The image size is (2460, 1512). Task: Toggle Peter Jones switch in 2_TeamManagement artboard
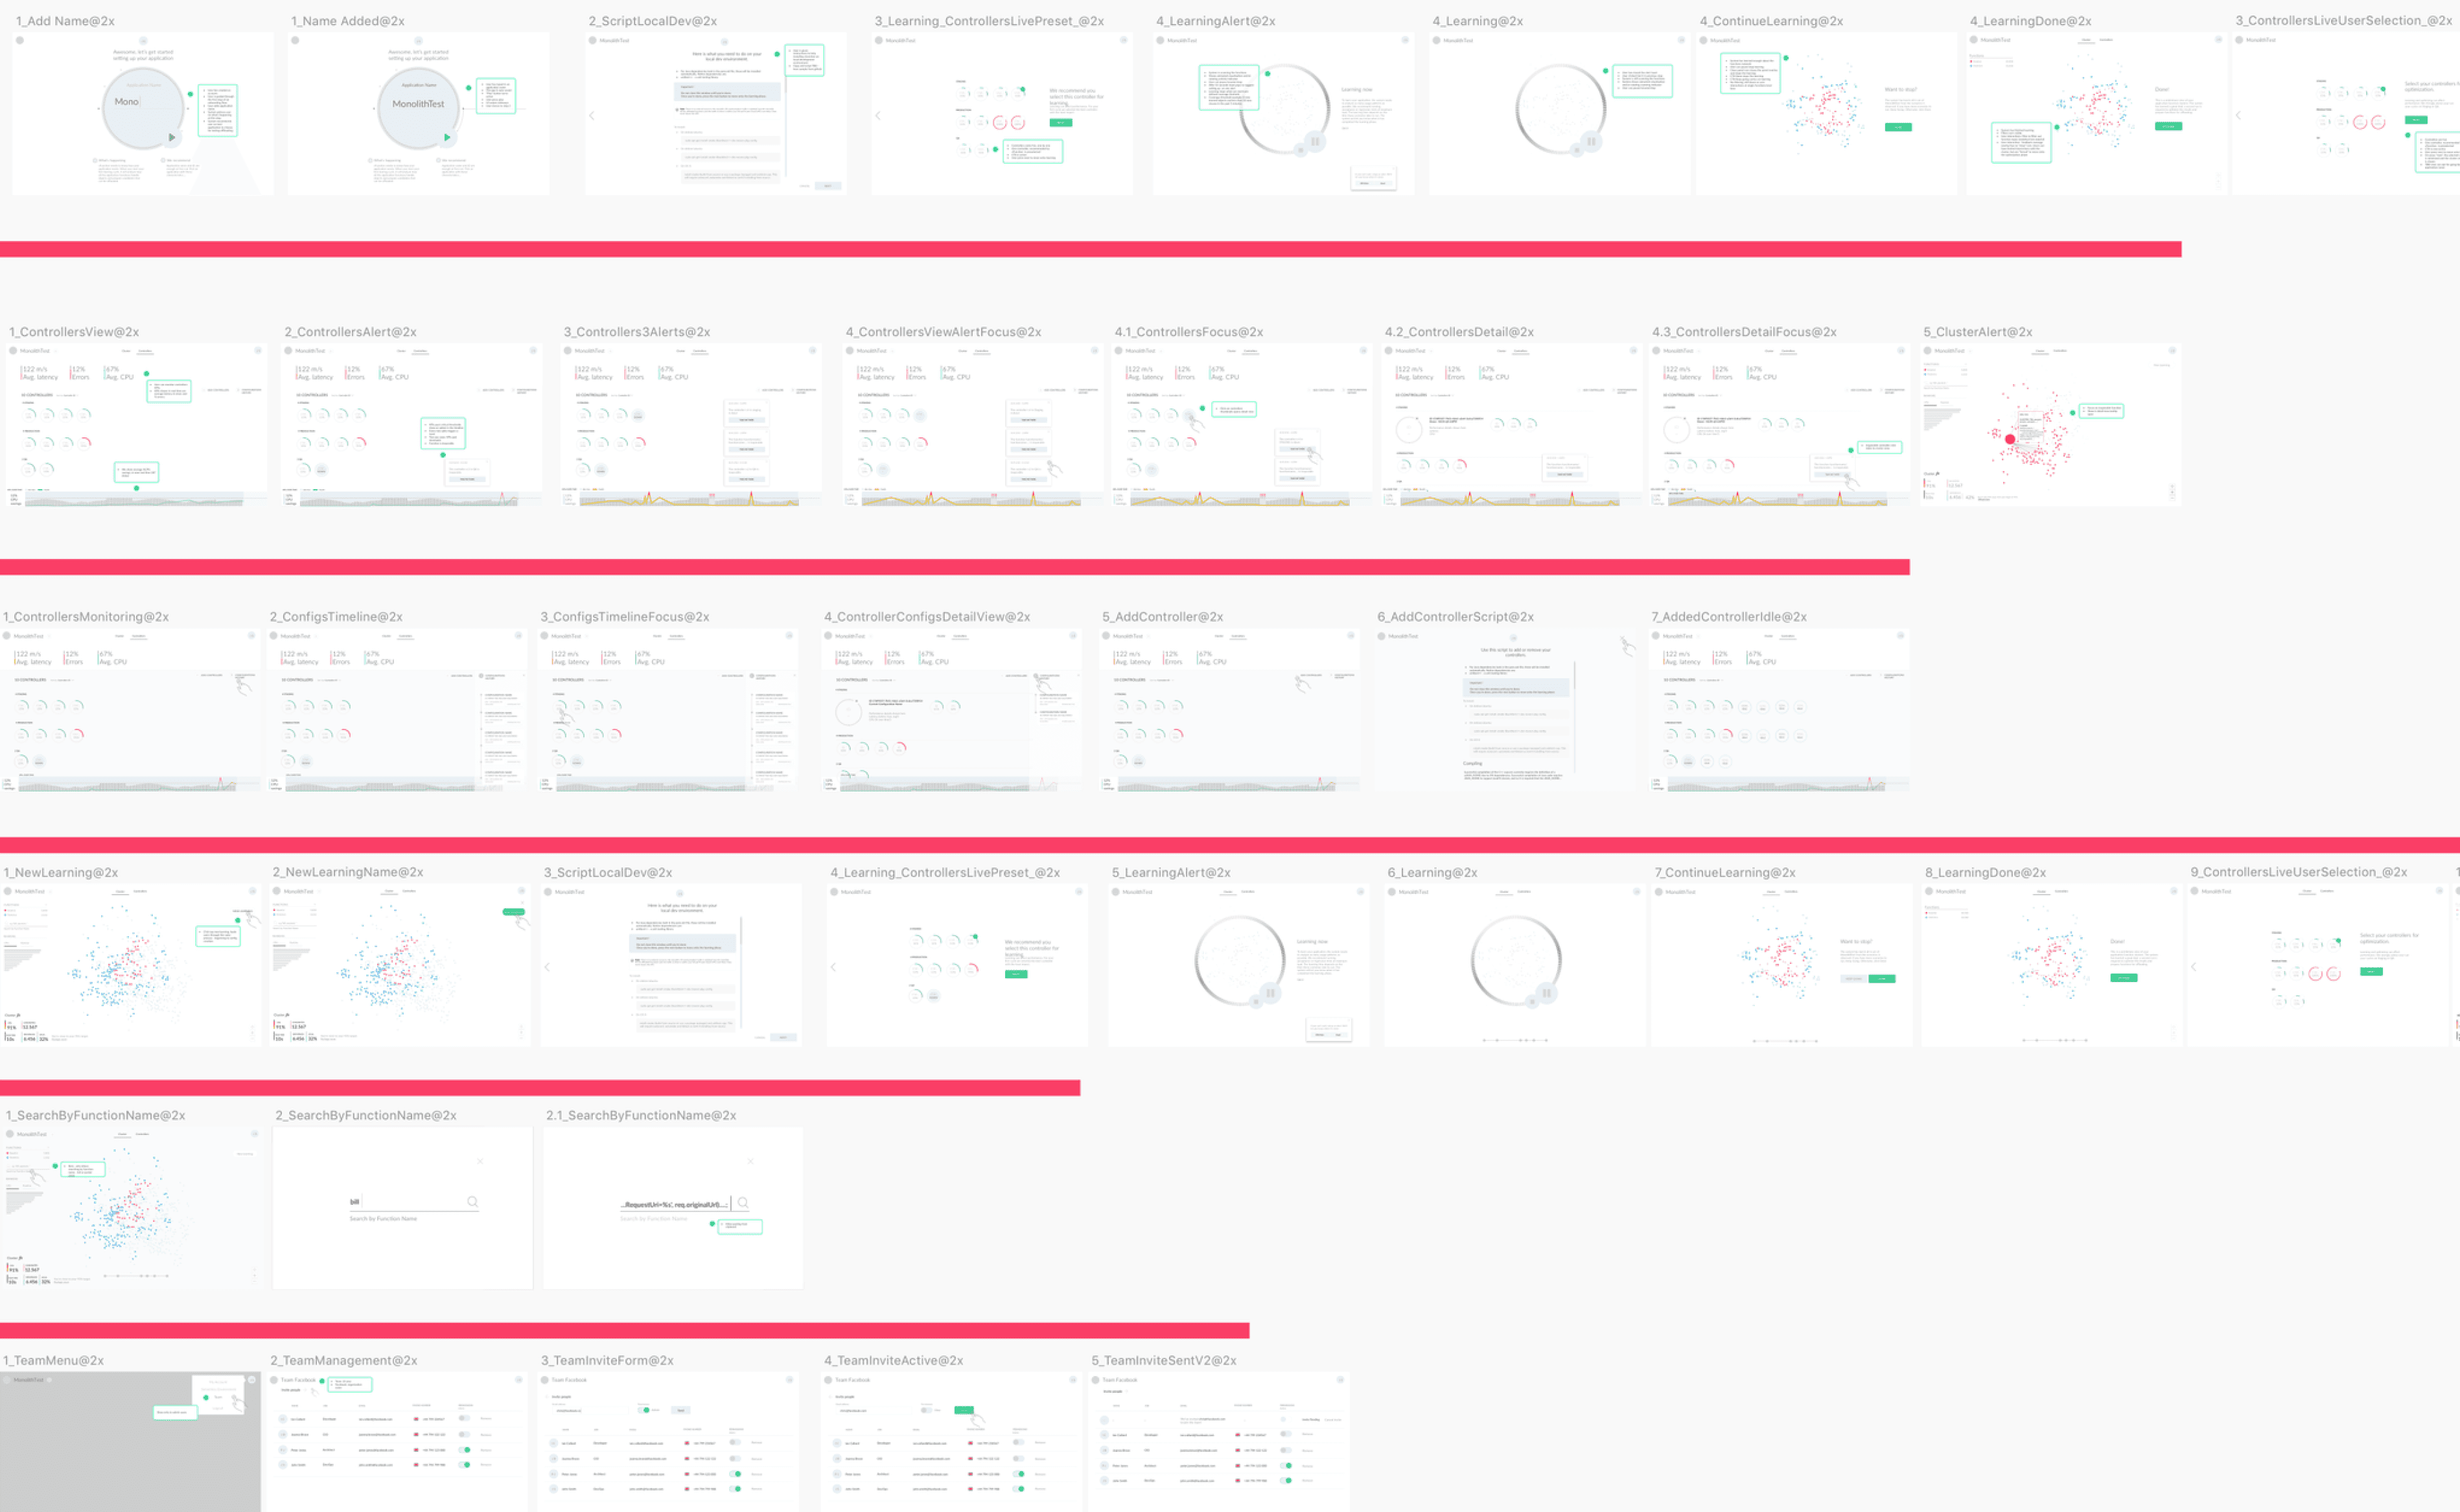pyautogui.click(x=465, y=1449)
